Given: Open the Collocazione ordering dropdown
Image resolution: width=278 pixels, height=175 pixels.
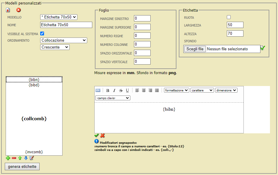Looking at the screenshot, I should click(63, 40).
